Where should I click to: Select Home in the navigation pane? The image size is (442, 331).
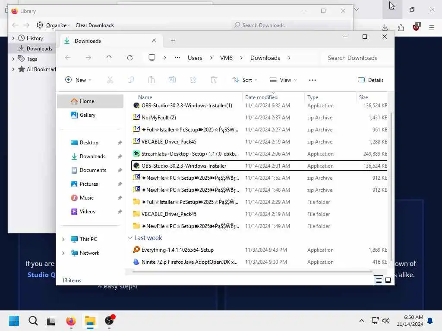90,101
